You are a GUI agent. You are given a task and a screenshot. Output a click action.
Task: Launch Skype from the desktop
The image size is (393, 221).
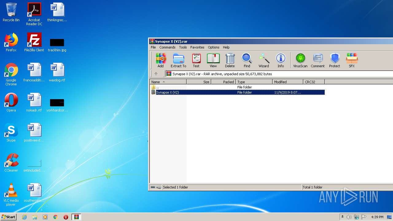coord(11,133)
